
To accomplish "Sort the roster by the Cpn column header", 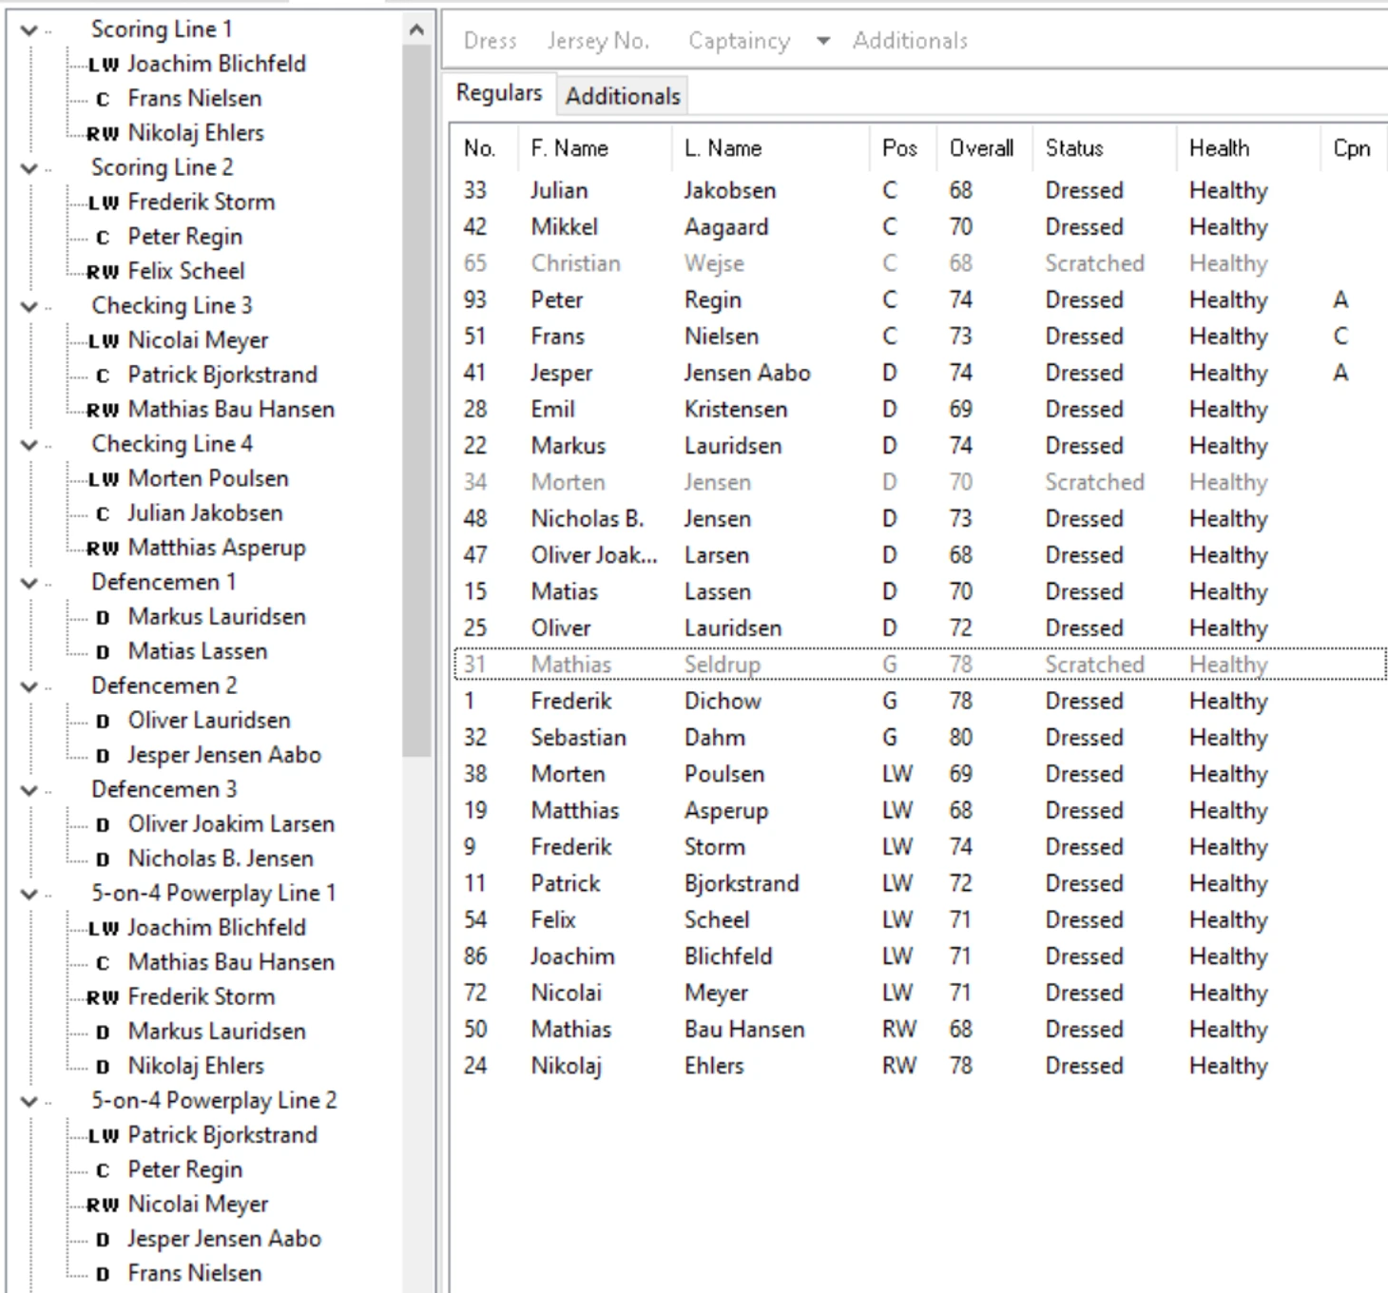I will click(x=1353, y=148).
